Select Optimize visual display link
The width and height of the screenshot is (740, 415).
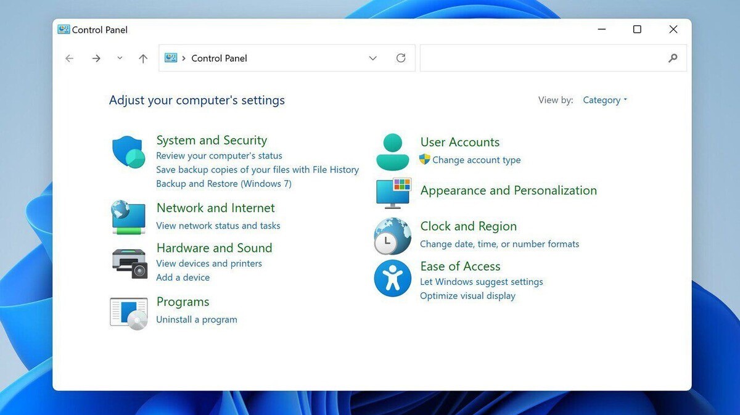coord(467,296)
